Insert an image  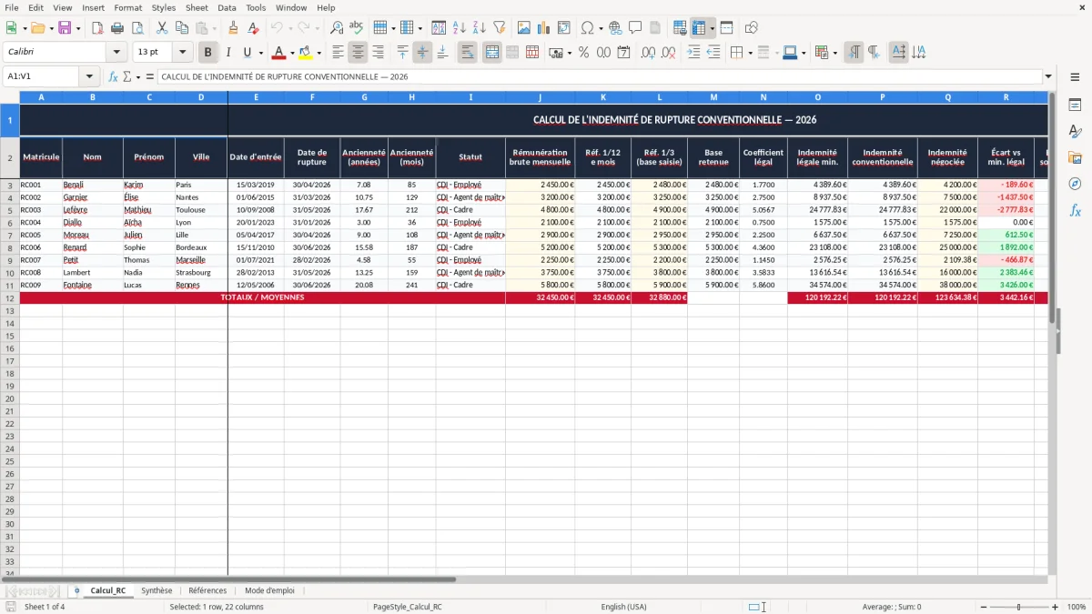point(524,28)
